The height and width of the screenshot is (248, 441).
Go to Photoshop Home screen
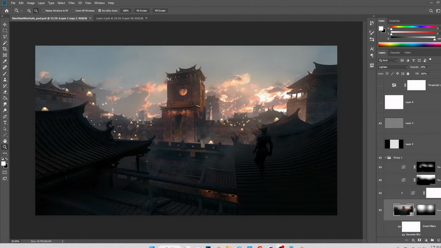click(x=7, y=11)
